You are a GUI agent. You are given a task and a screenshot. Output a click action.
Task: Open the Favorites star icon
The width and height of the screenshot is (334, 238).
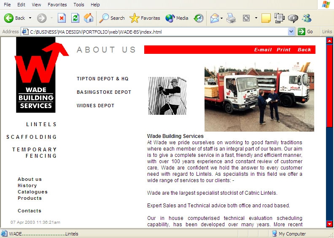point(135,18)
